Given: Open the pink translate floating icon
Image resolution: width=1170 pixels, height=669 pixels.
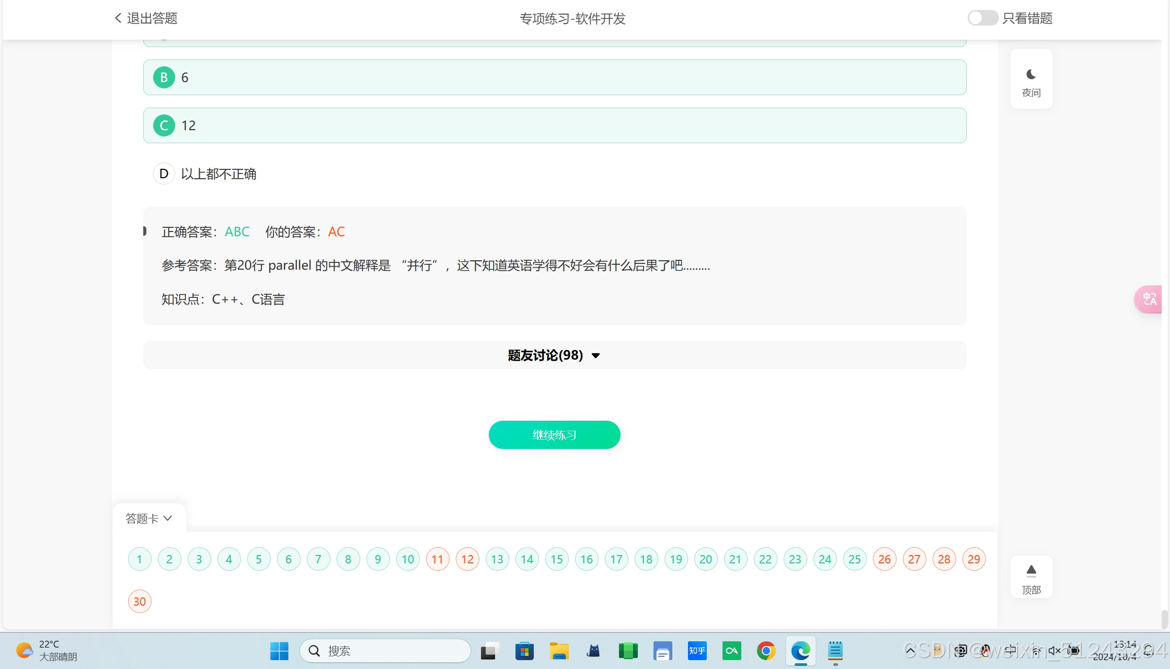Looking at the screenshot, I should coord(1150,299).
